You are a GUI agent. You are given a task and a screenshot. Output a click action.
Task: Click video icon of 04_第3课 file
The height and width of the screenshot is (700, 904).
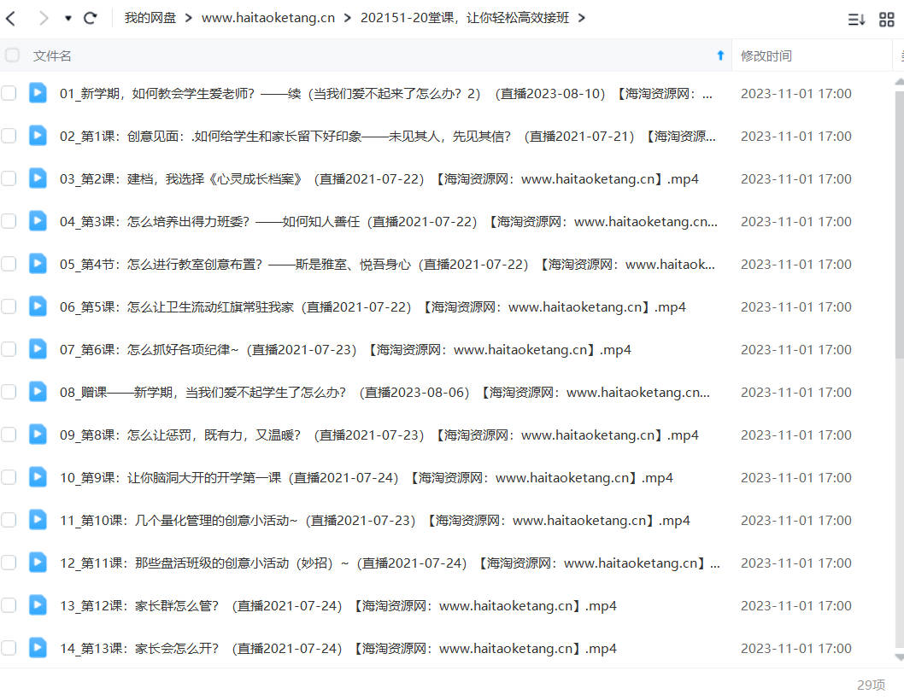click(38, 220)
